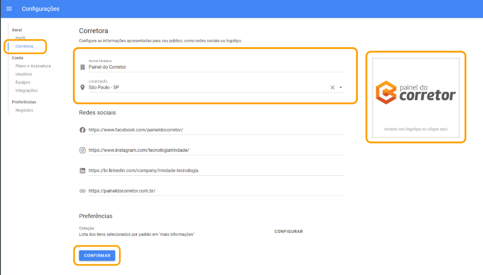The width and height of the screenshot is (483, 275).
Task: Click the Painel do Corretor logo upload area
Action: click(x=415, y=98)
